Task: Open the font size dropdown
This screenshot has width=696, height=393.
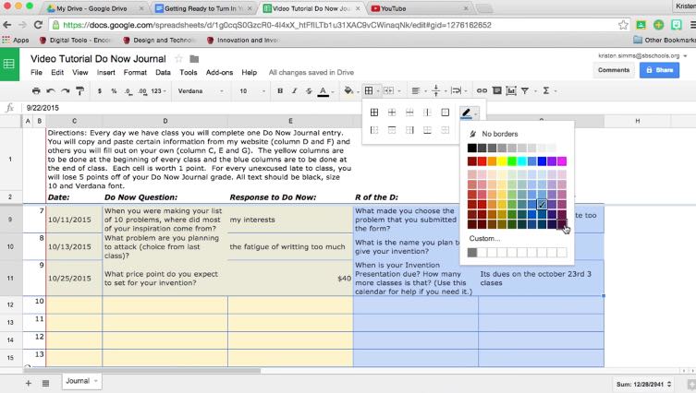Action: 250,91
